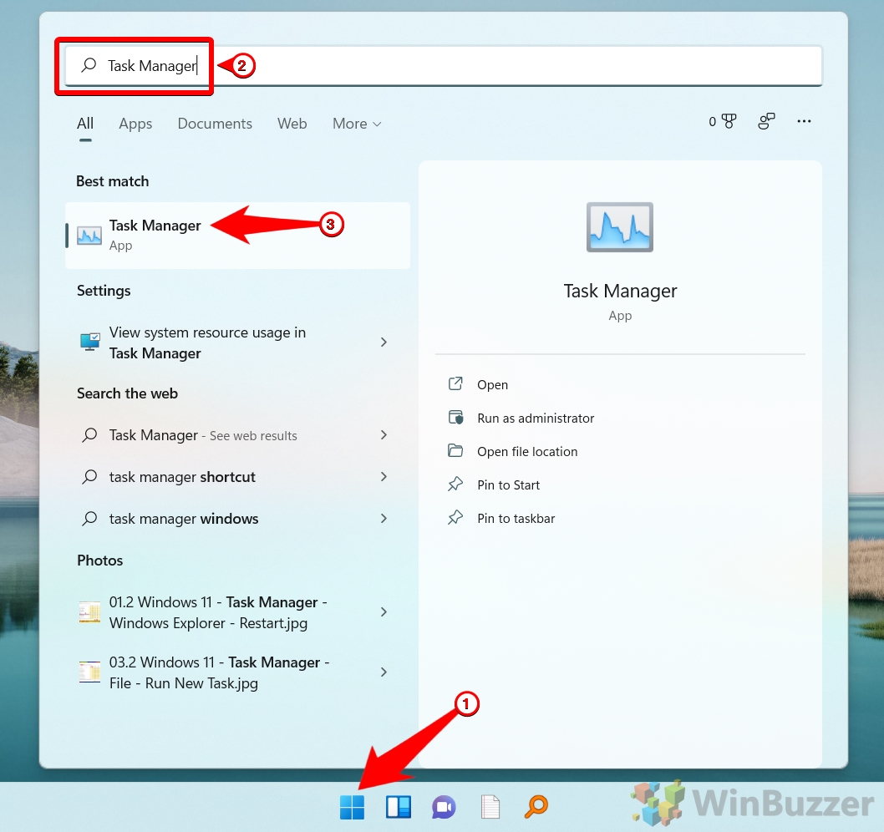
Task: Select 'Task Manager - See web results' suggestion
Action: (237, 434)
